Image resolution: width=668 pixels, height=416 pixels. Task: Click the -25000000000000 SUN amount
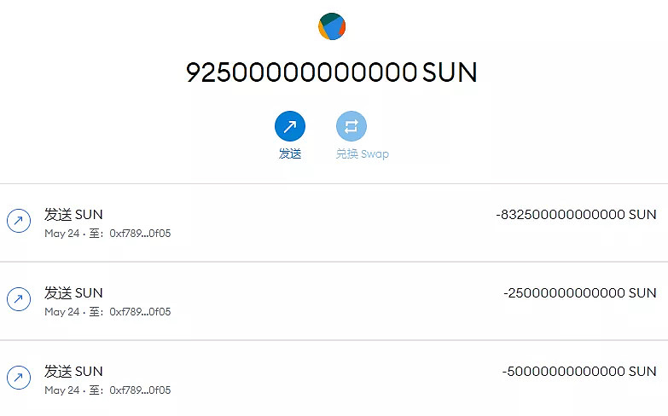click(x=580, y=292)
